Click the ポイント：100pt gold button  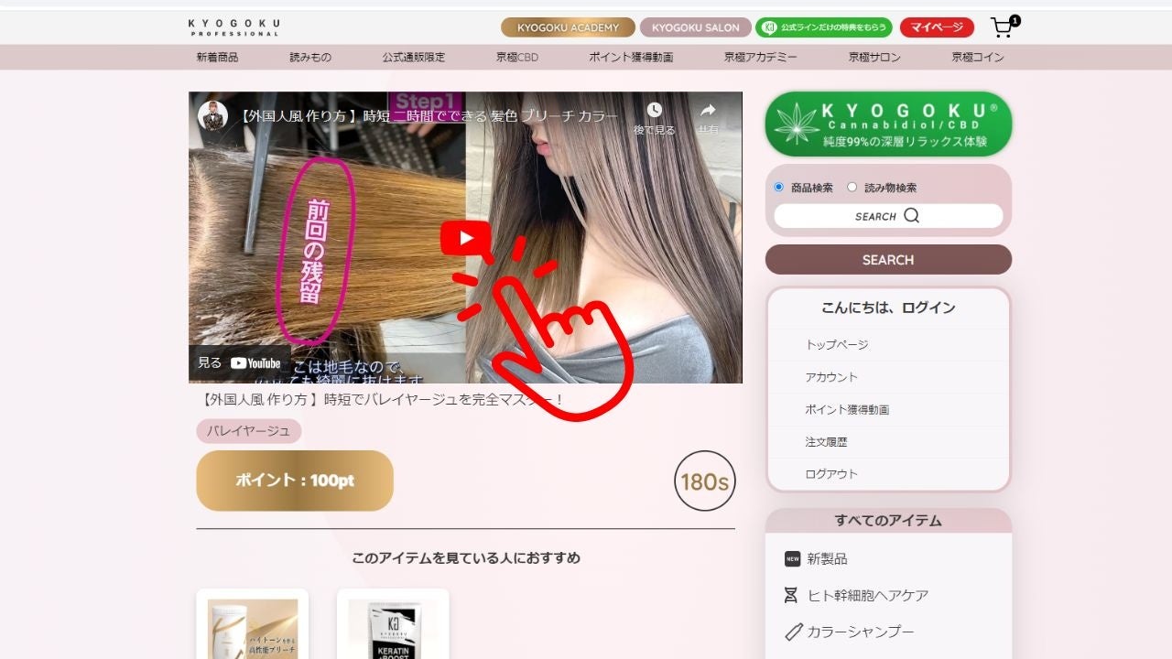point(295,481)
